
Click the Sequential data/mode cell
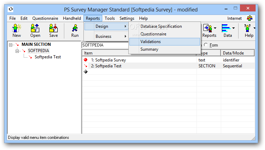click(232, 66)
